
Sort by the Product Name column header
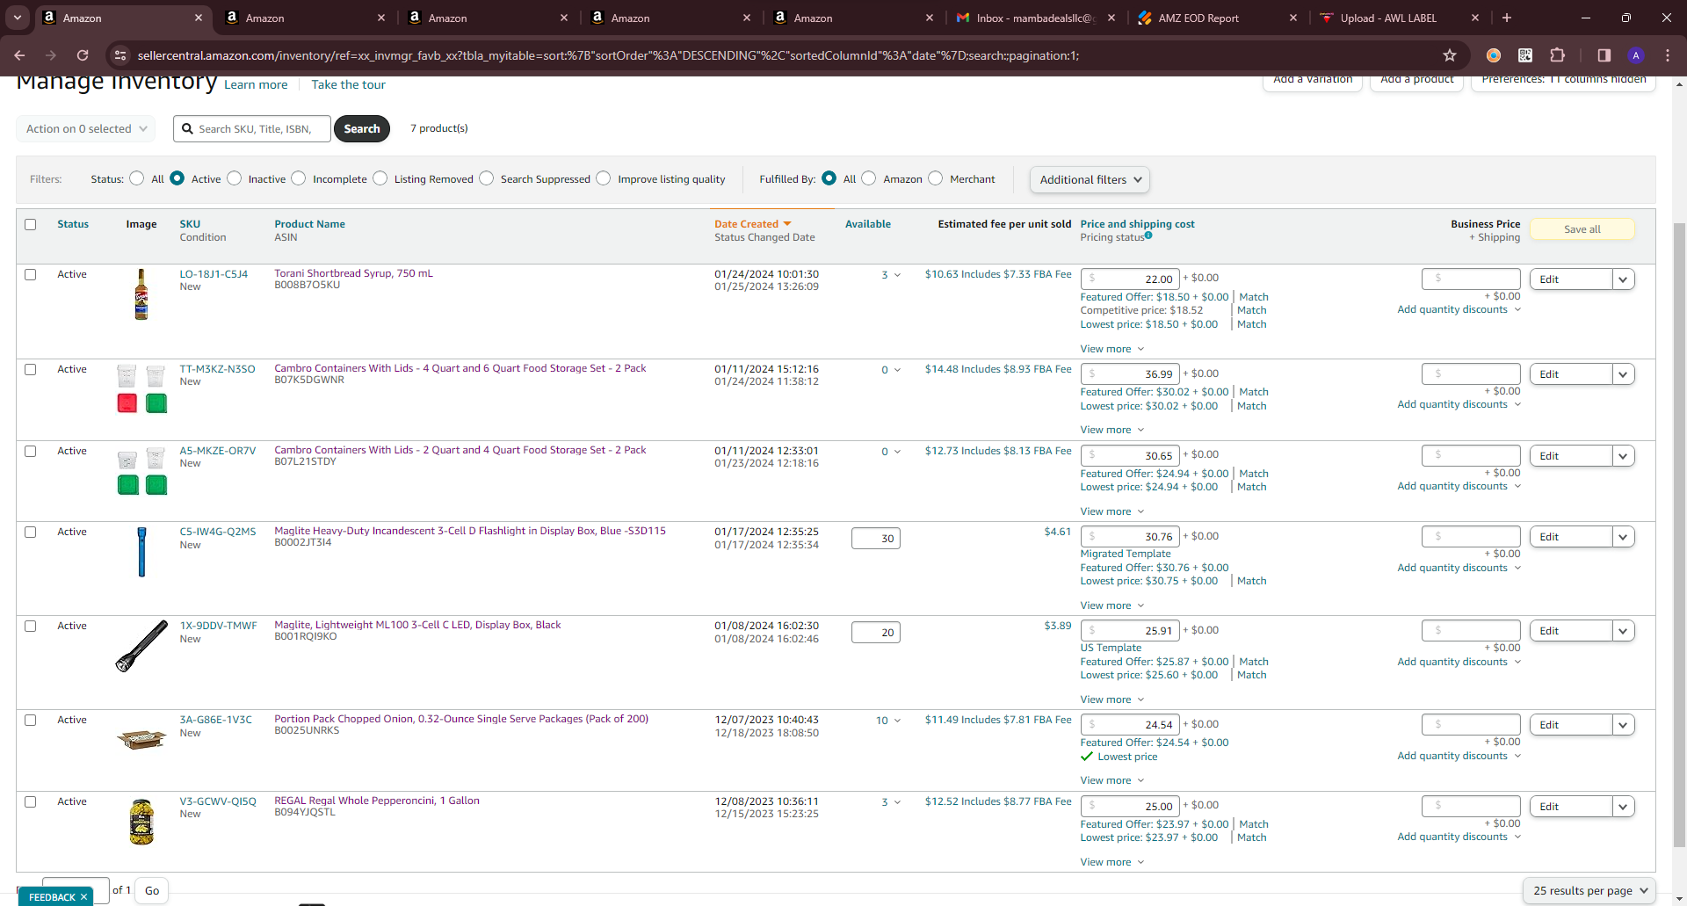point(309,224)
